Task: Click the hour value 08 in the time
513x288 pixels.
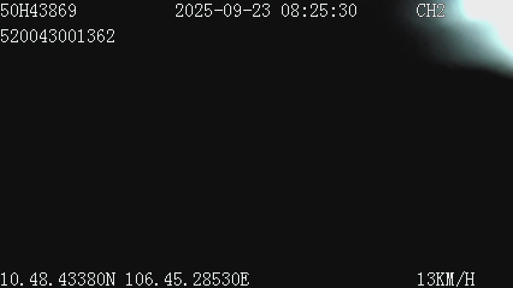Action: [290, 11]
